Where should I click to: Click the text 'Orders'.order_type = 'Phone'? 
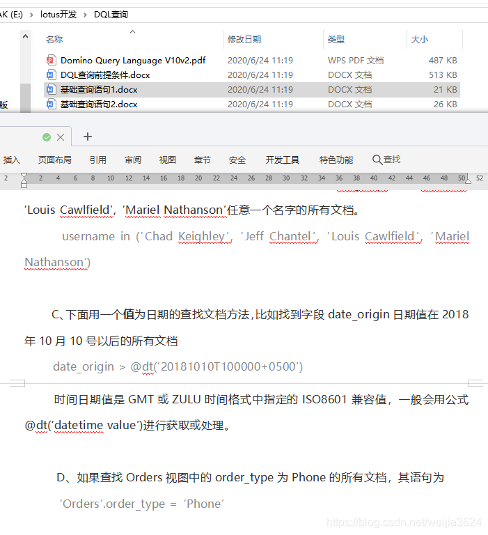(141, 504)
